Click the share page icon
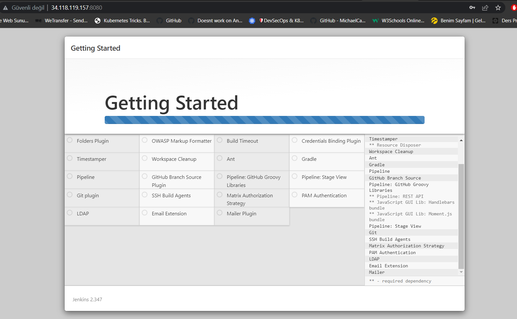The image size is (517, 319). [x=485, y=7]
